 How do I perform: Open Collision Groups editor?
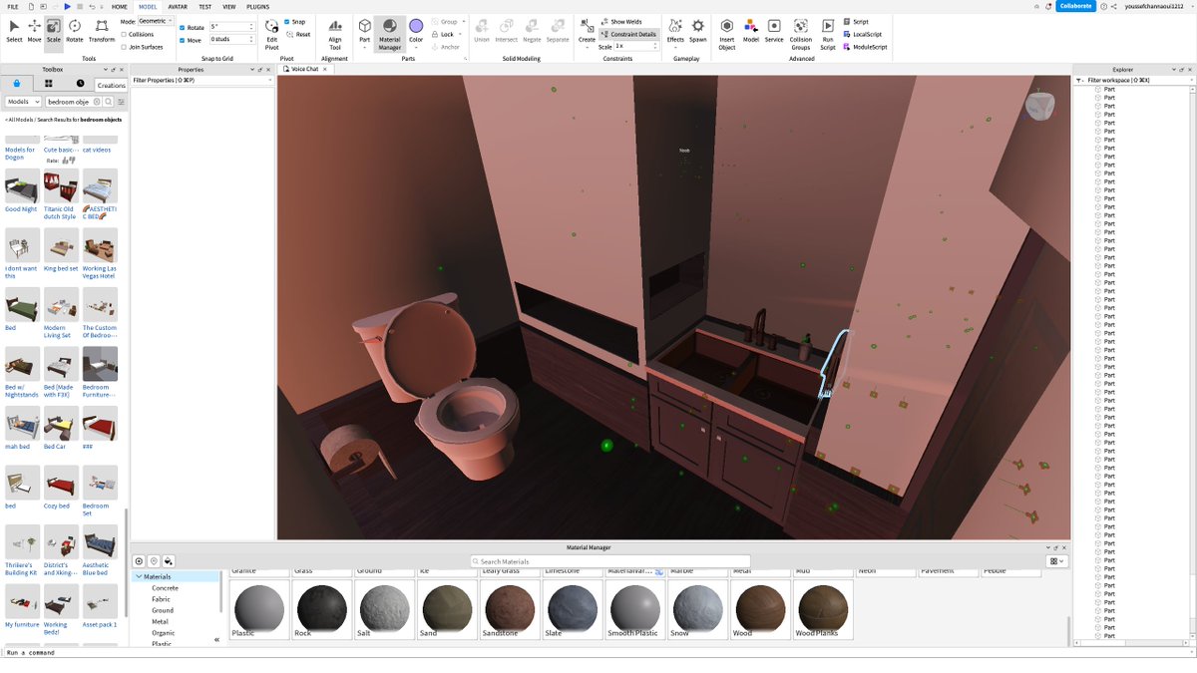click(x=801, y=33)
